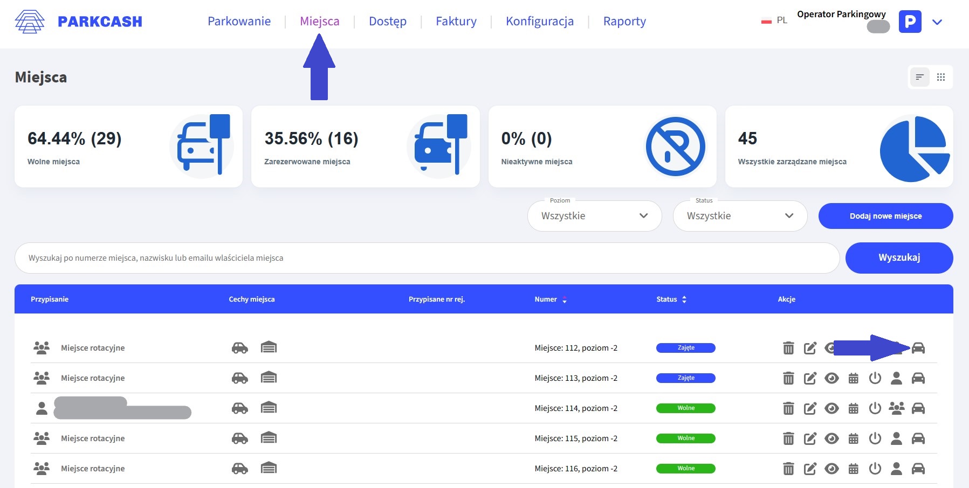This screenshot has width=969, height=488.
Task: Toggle the eye icon for Miejsce 115
Action: point(831,438)
